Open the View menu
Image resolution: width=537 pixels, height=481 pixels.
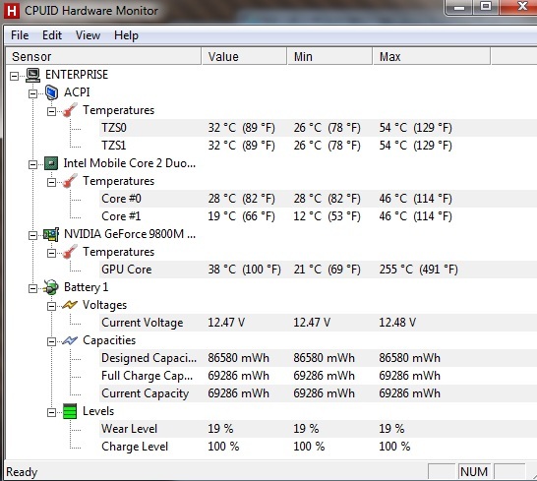click(x=88, y=35)
